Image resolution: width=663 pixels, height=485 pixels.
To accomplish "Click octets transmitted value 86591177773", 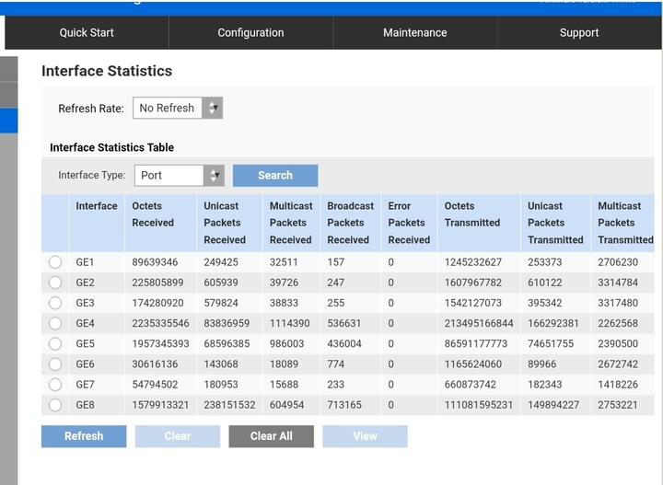I will 476,343.
